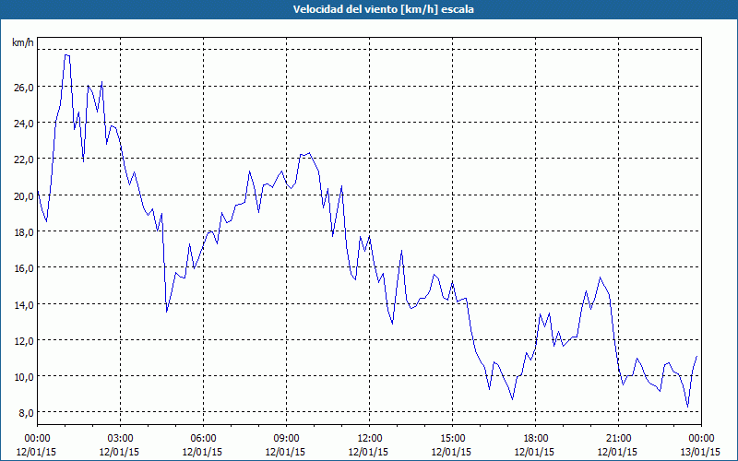Click the wind speed peak near 01:00

pyautogui.click(x=66, y=55)
